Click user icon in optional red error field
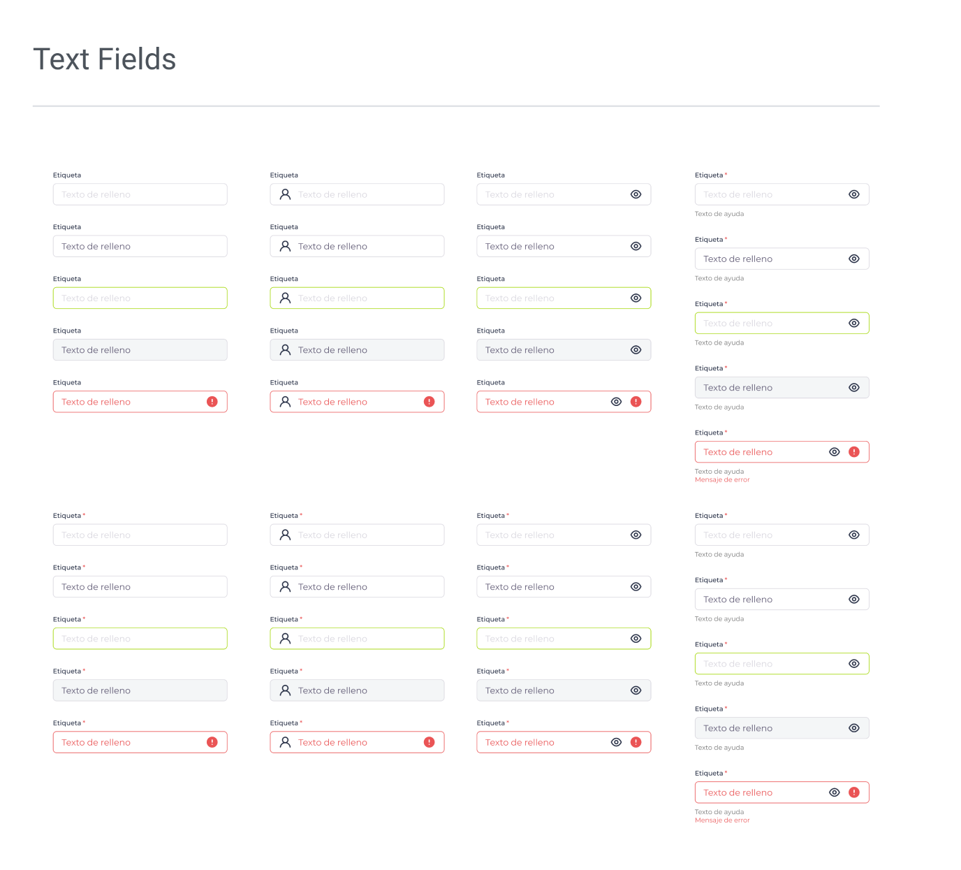 285,402
